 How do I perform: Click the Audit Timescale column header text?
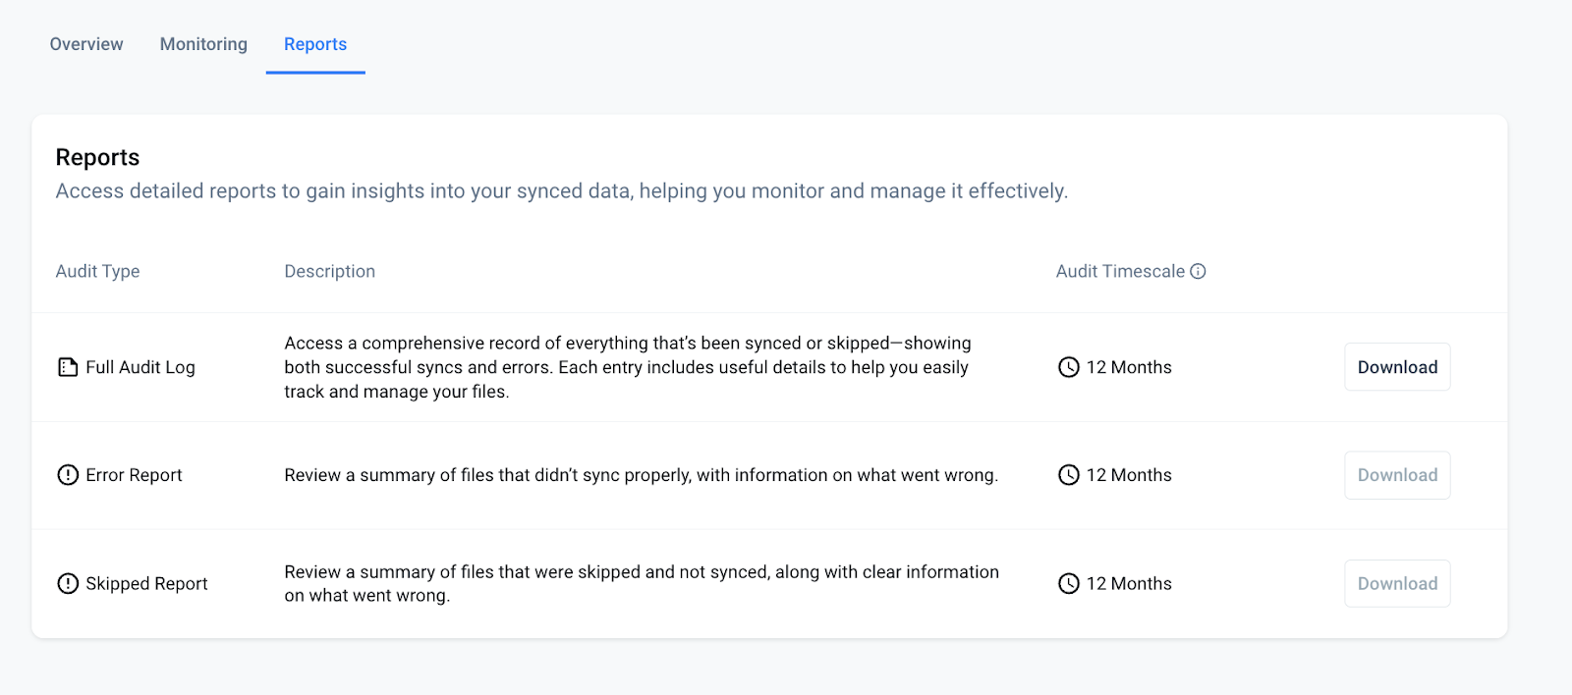(x=1120, y=271)
